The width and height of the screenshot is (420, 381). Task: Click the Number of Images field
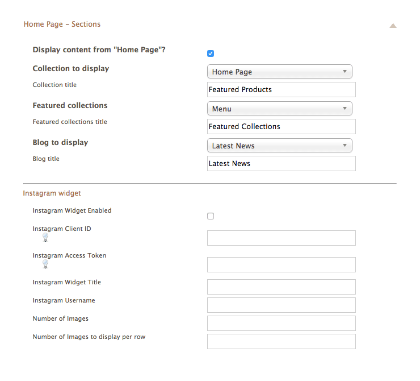point(282,324)
